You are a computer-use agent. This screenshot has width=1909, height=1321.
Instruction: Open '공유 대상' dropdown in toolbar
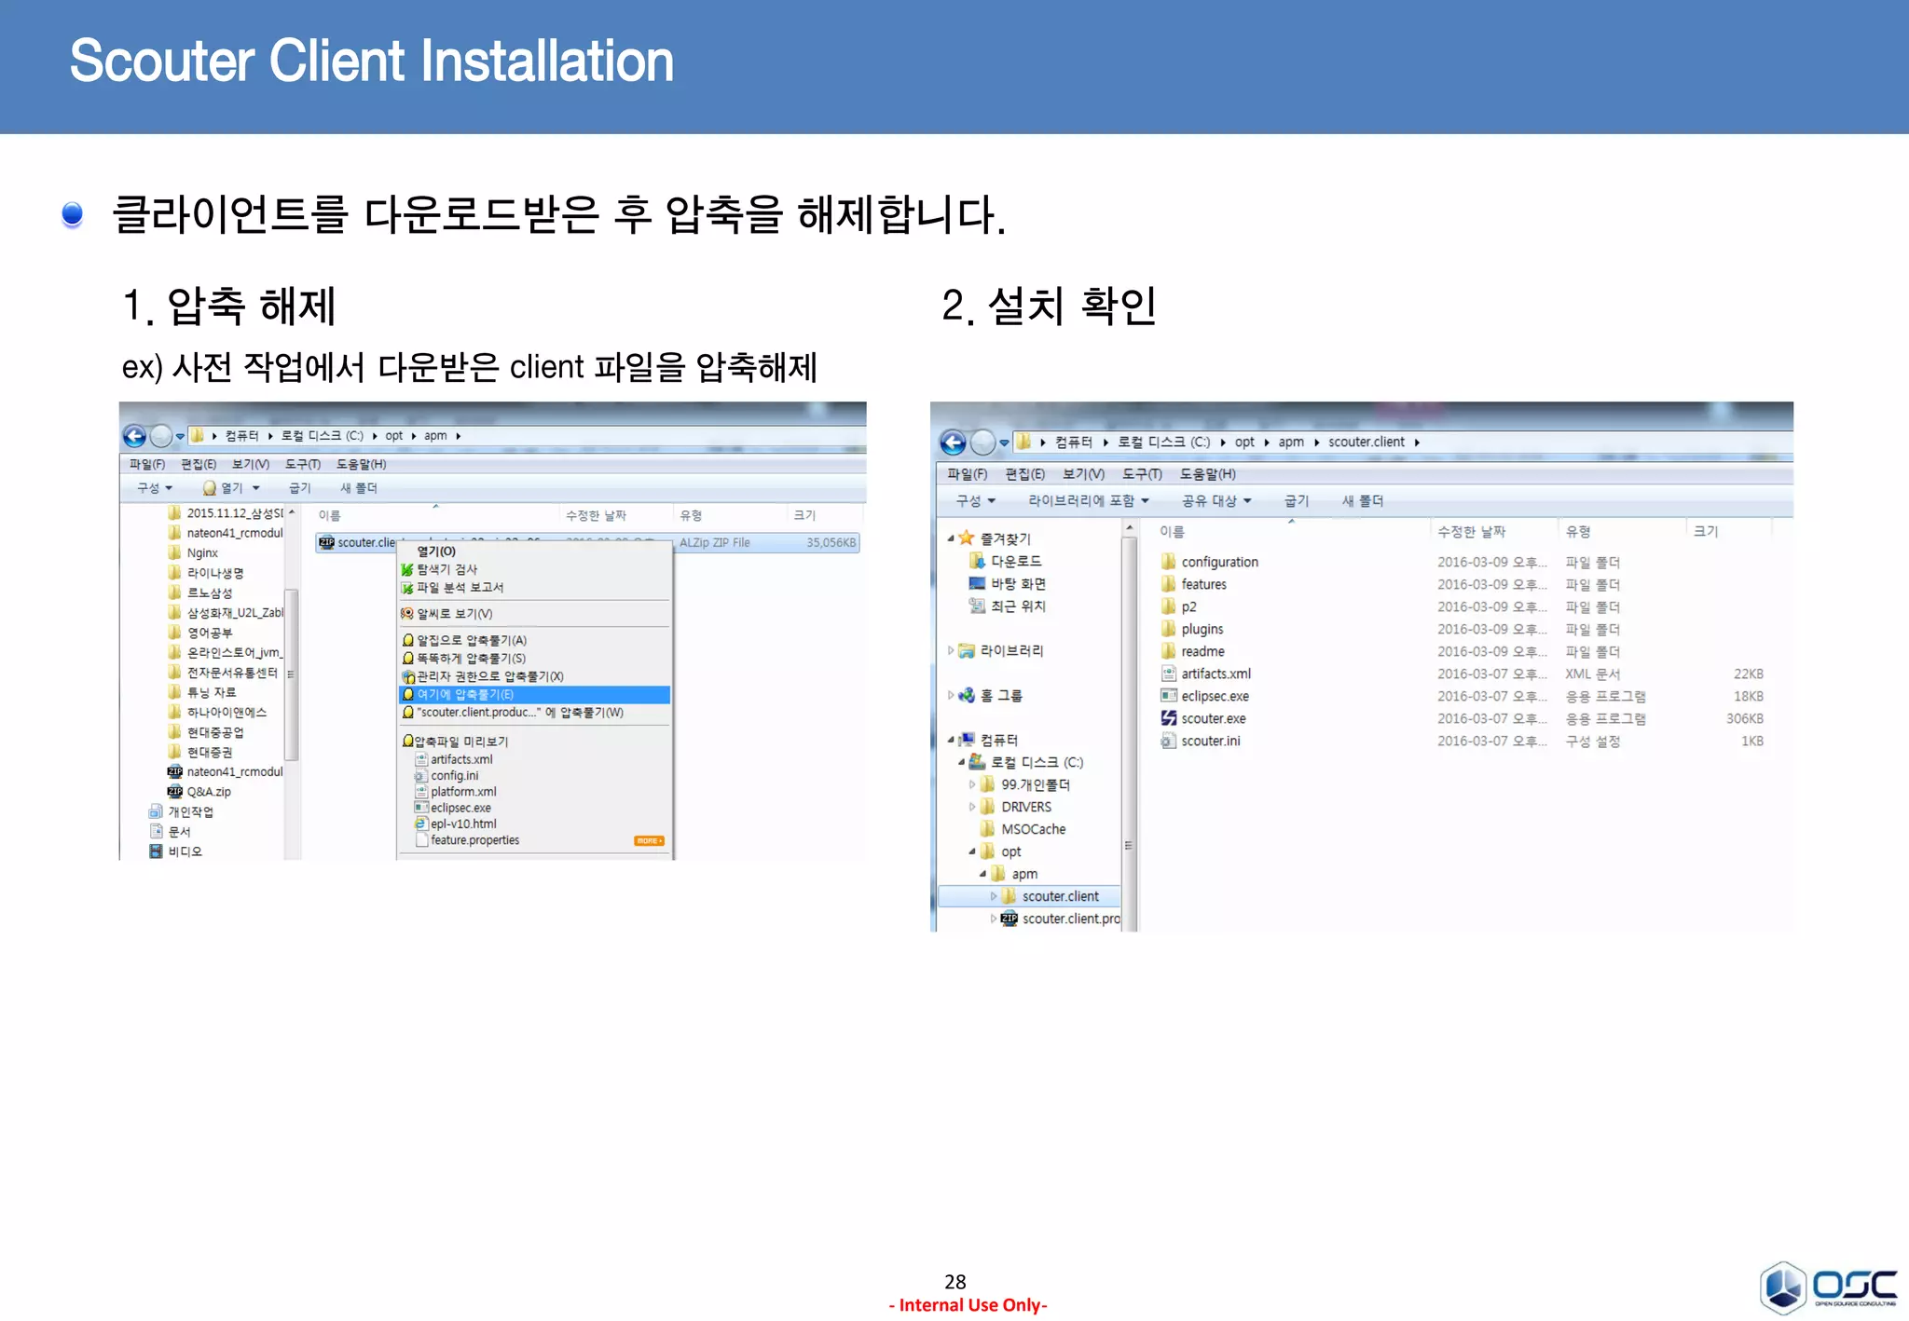[x=1215, y=501]
